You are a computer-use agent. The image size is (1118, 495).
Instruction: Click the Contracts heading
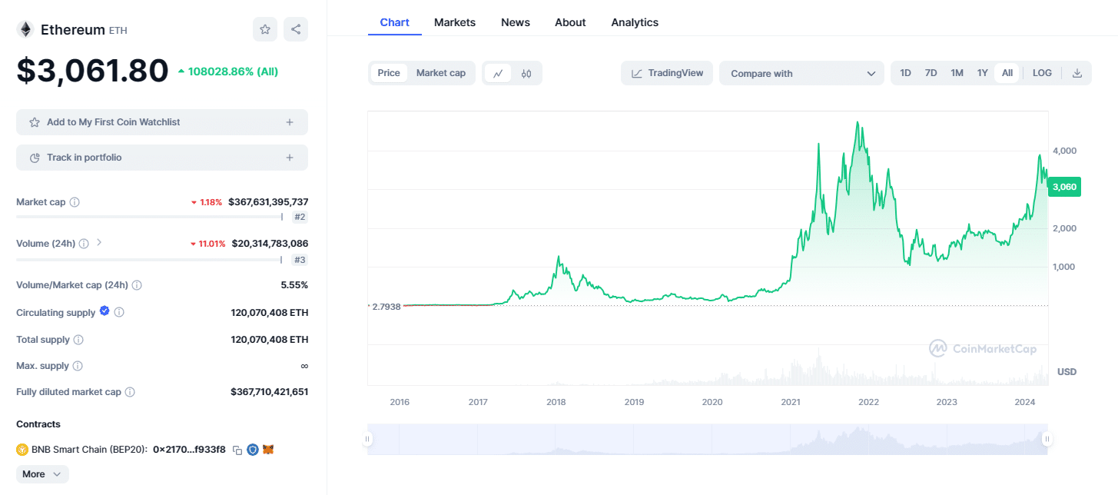(x=38, y=424)
